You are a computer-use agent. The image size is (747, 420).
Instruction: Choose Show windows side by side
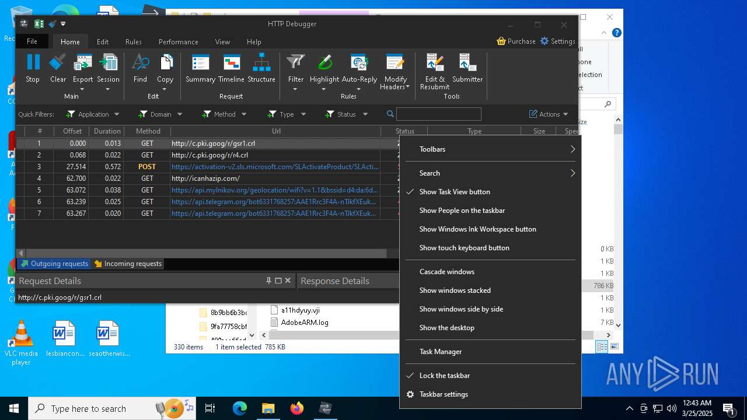[490, 309]
